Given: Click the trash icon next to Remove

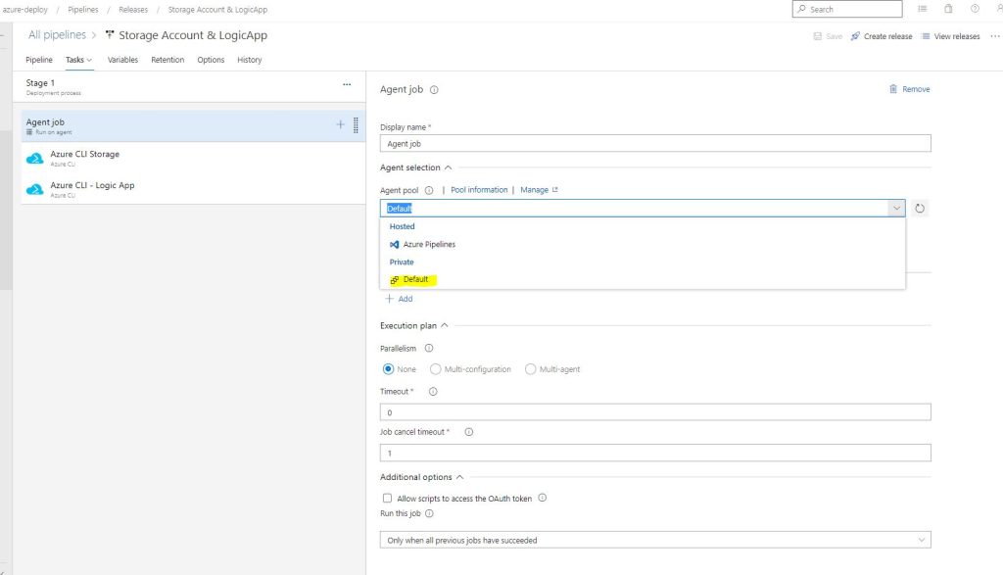Looking at the screenshot, I should click(x=893, y=89).
